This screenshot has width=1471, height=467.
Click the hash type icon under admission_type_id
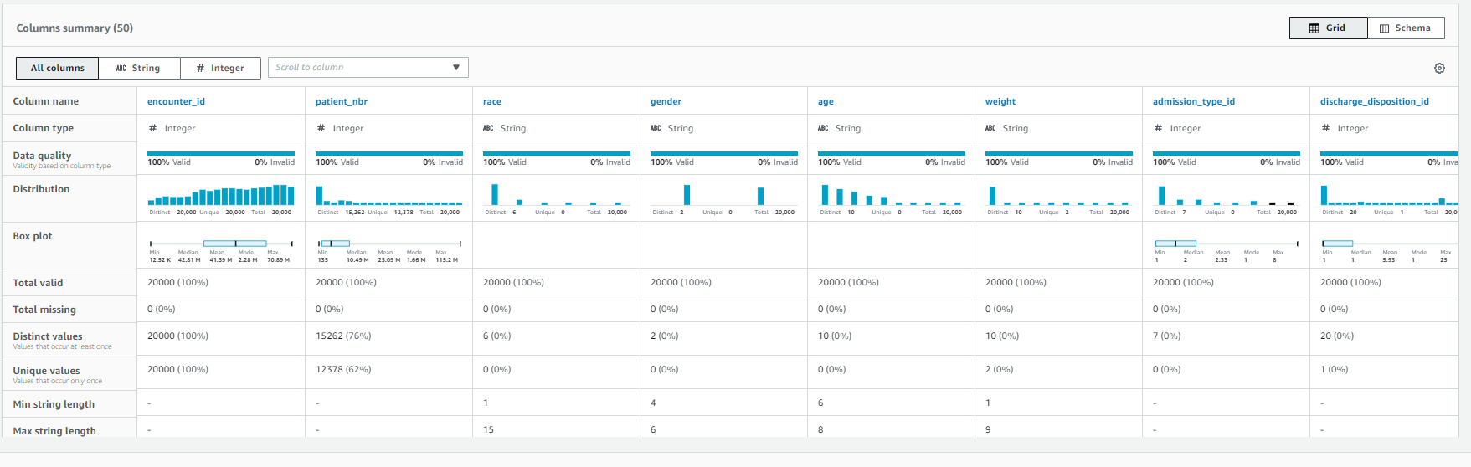pyautogui.click(x=1158, y=128)
